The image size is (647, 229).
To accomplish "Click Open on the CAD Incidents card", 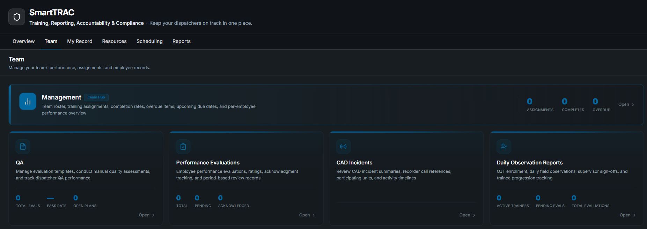I will pos(467,215).
